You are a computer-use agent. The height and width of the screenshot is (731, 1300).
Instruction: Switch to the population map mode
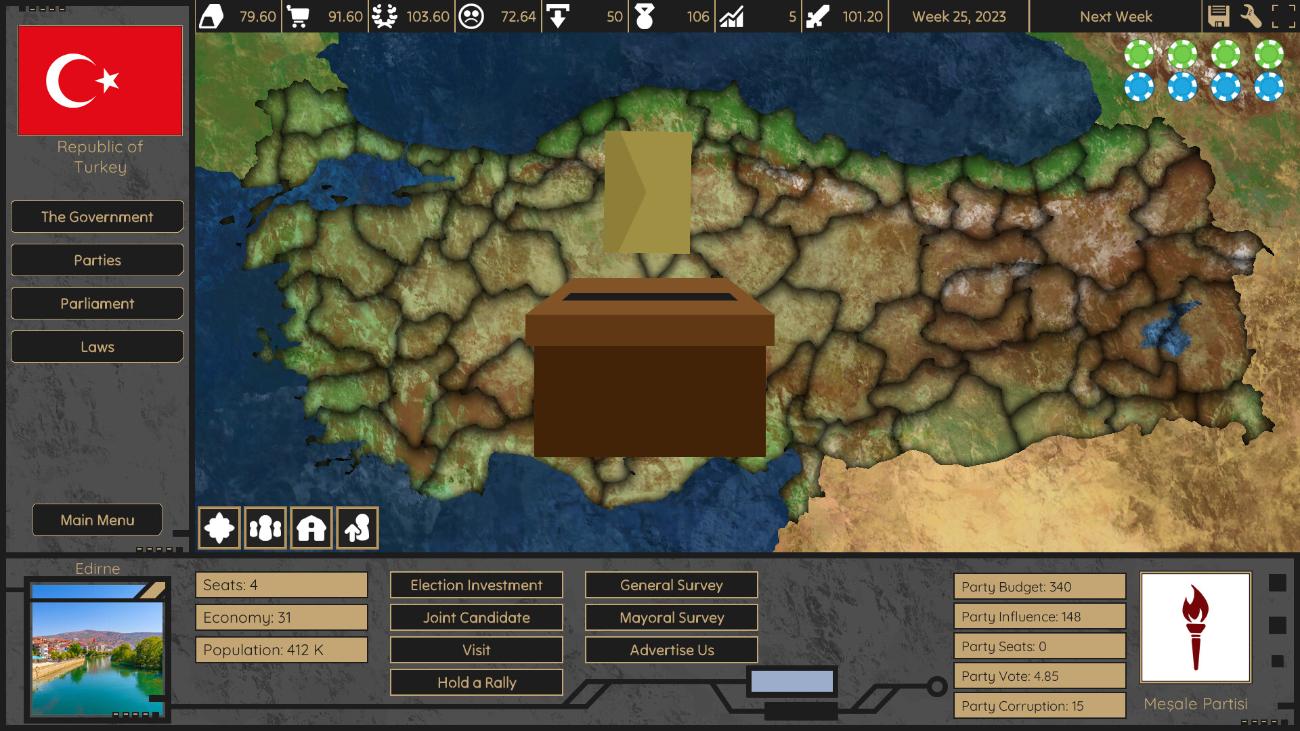(265, 527)
